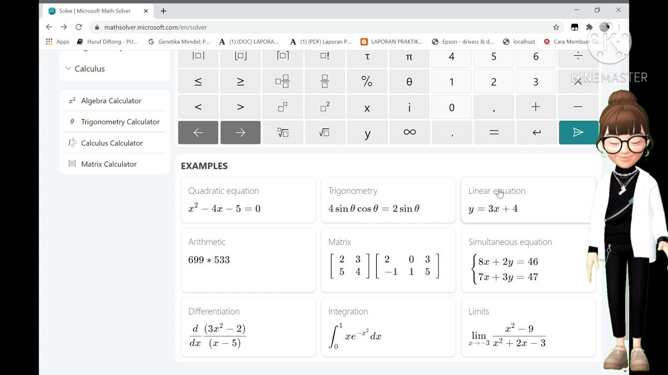The width and height of the screenshot is (668, 375).
Task: Close the Solve Microsoft Math Solver tab
Action: click(146, 11)
